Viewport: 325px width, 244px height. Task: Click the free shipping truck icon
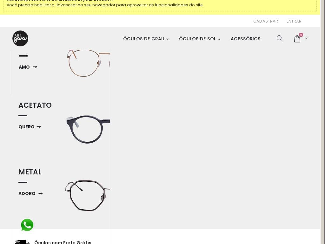click(x=23, y=242)
